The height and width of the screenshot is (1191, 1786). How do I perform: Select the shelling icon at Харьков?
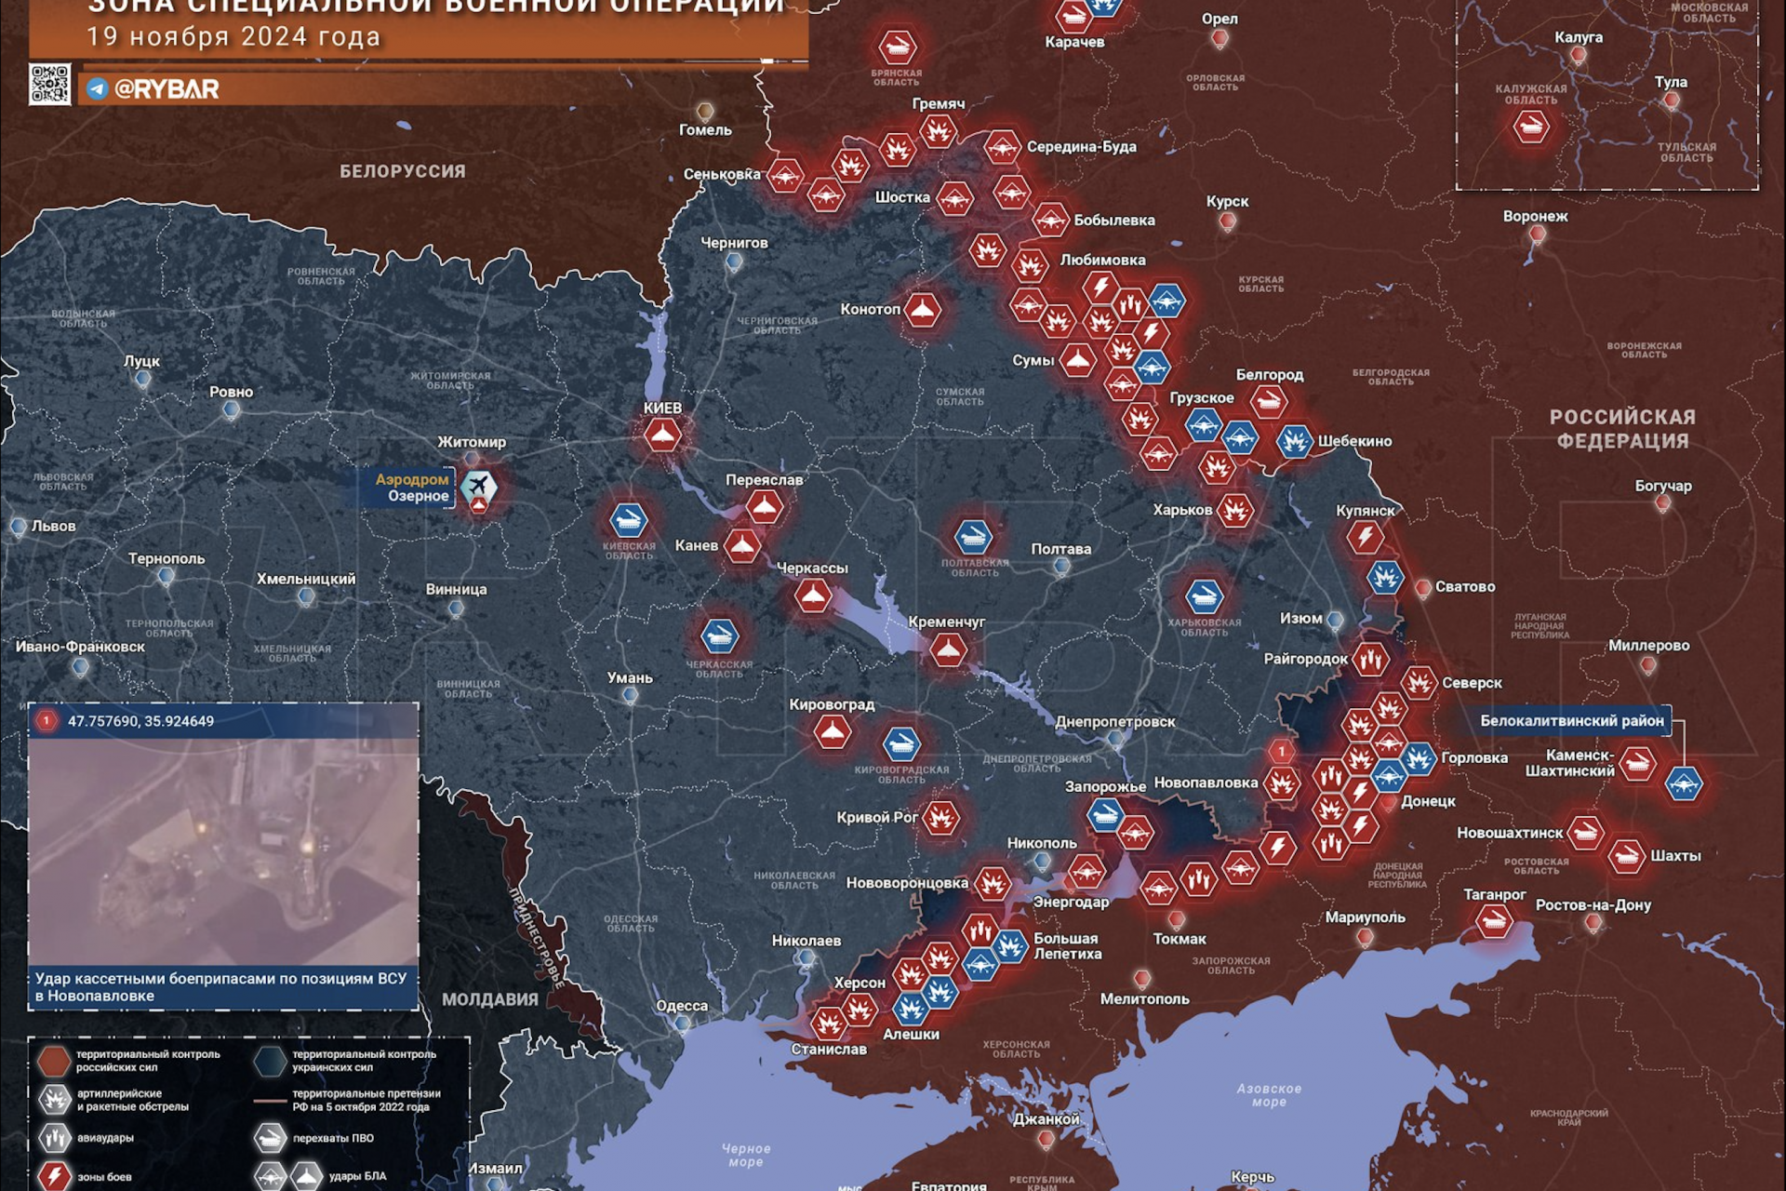point(1235,510)
